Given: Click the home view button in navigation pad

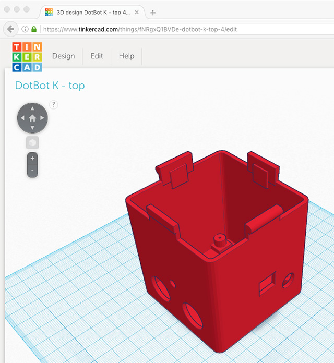Looking at the screenshot, I should coord(32,118).
